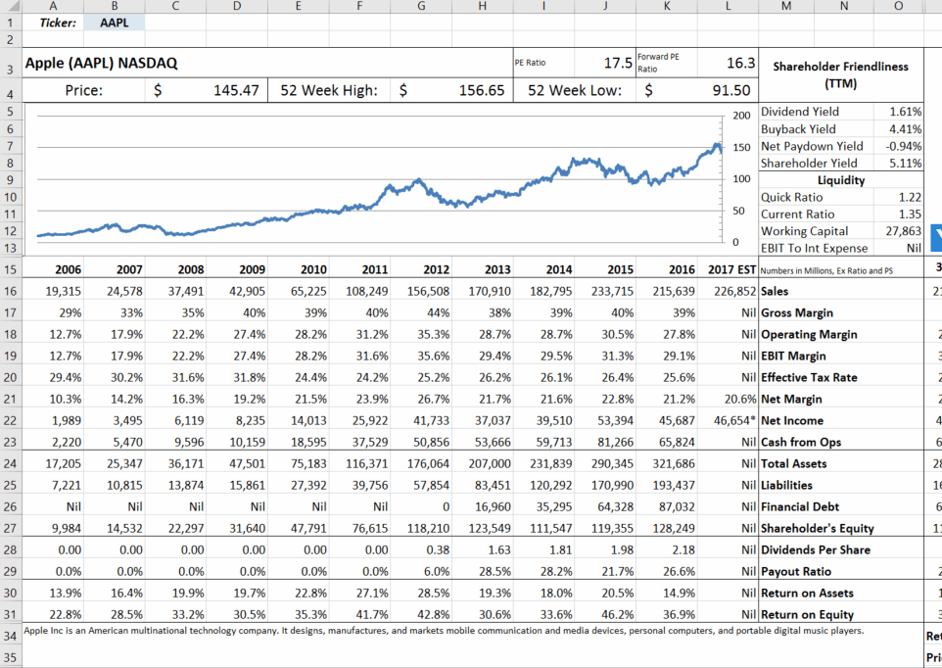Click the 'Return on Equity' row label

coord(807,614)
